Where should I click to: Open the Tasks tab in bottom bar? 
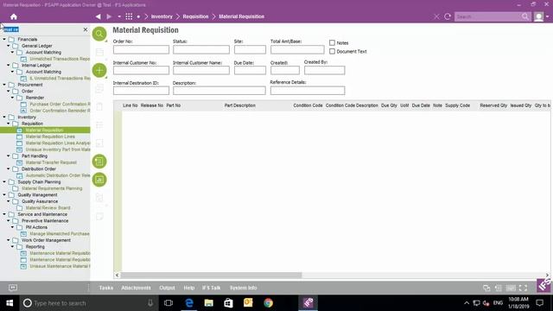coord(106,288)
